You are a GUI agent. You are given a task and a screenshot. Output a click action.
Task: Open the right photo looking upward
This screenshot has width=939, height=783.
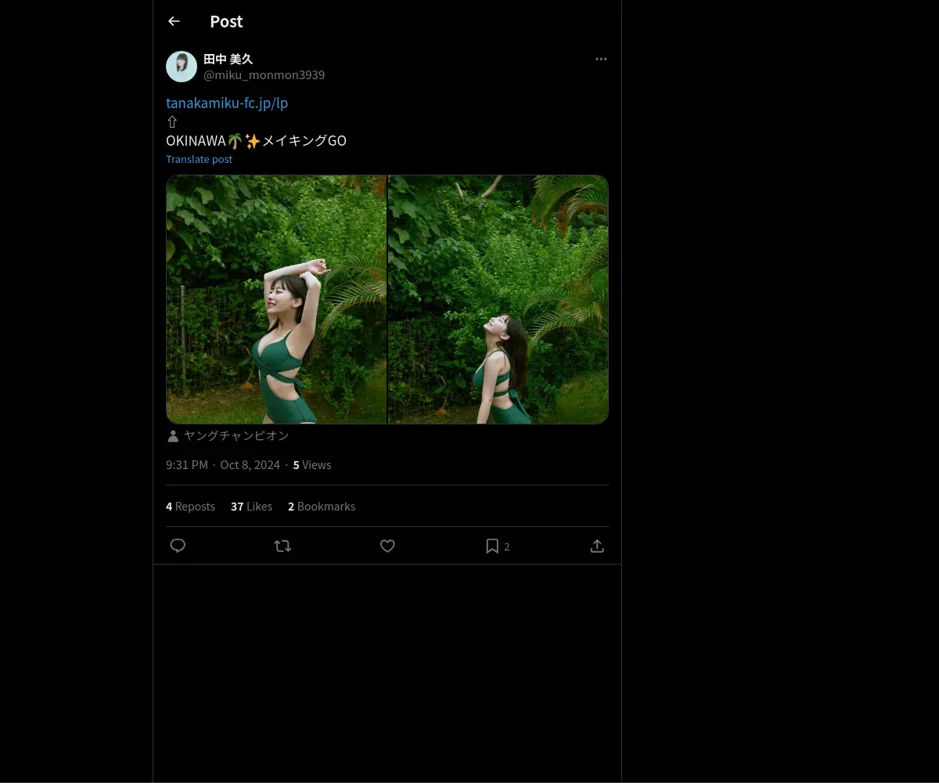498,299
